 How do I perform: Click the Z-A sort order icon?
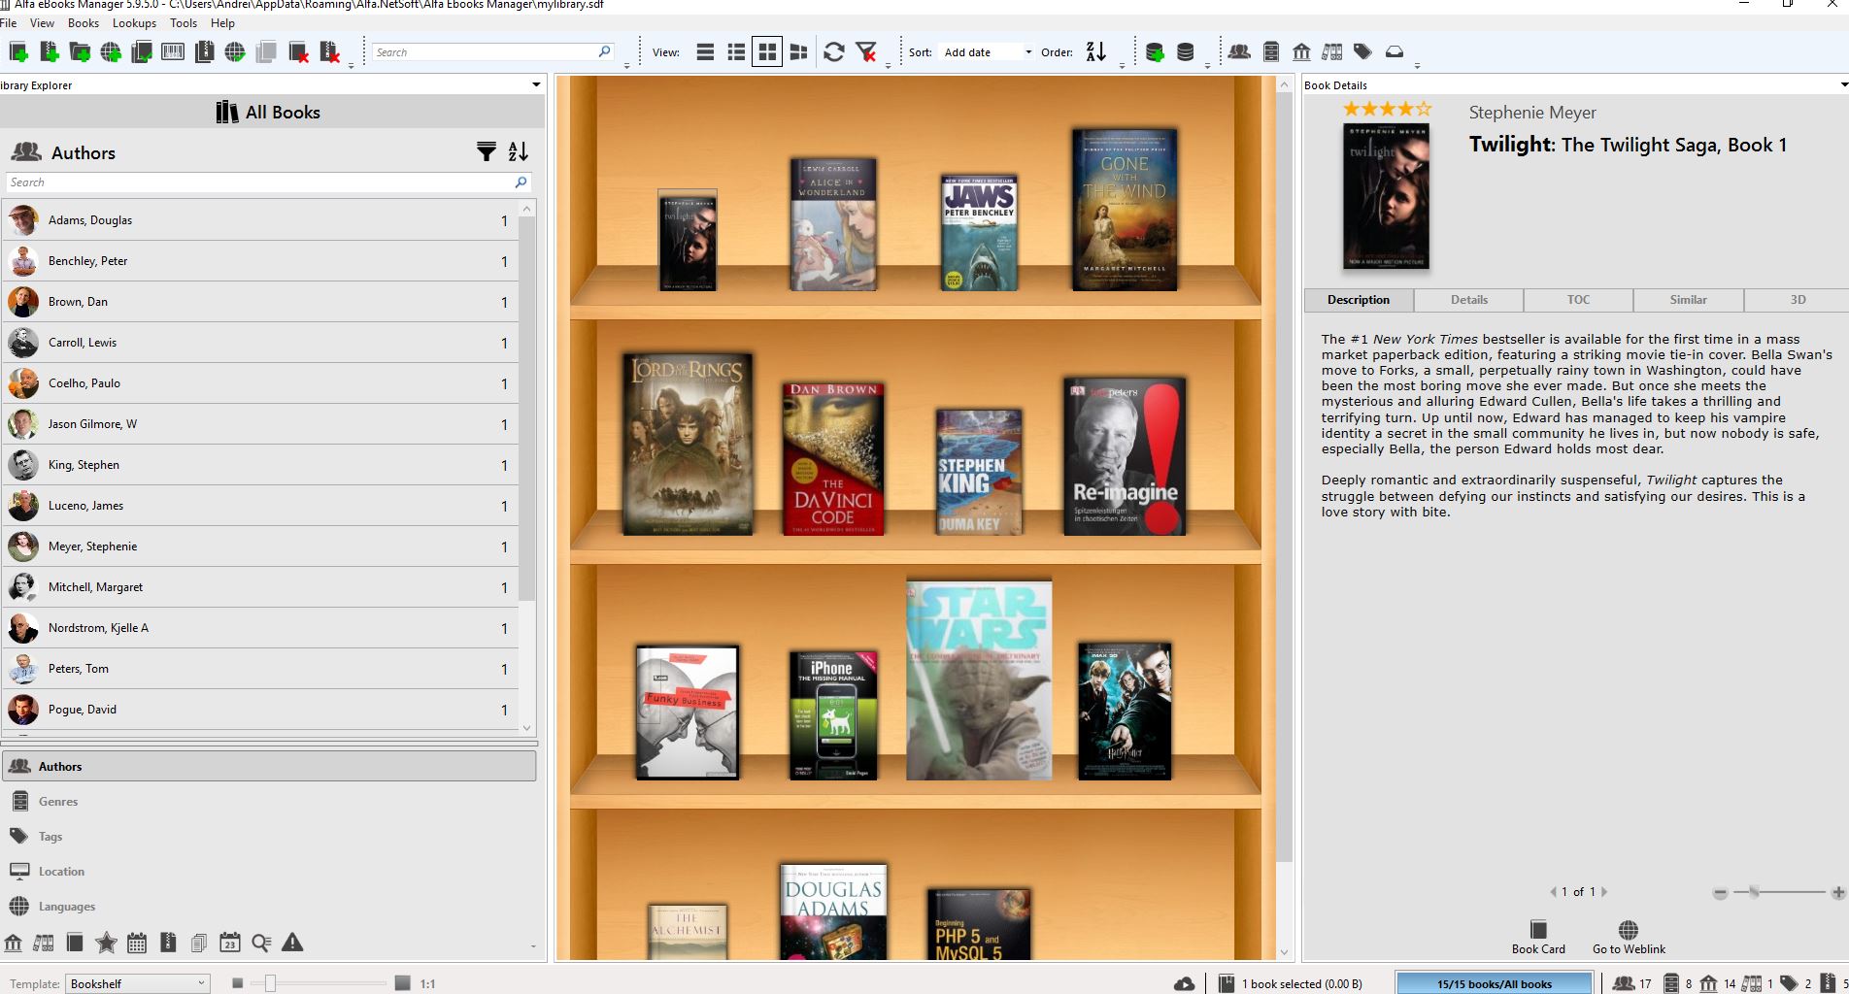[x=1096, y=52]
